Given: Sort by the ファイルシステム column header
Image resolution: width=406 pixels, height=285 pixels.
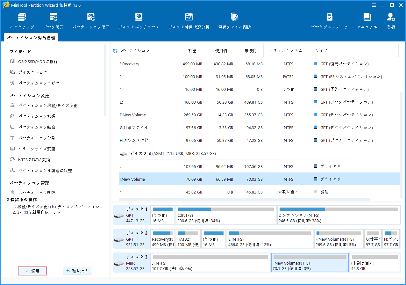Looking at the screenshot, I should 288,51.
